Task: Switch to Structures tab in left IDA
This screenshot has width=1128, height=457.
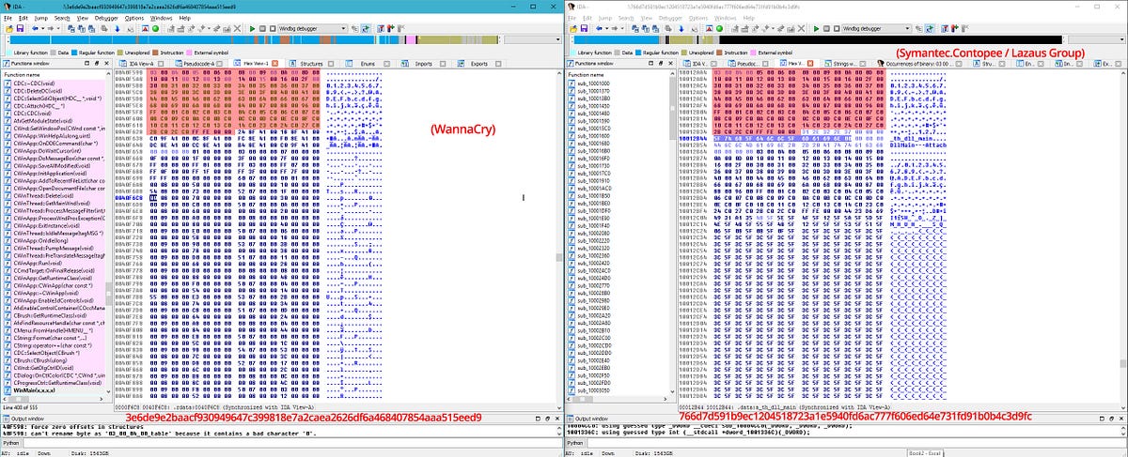Action: point(311,63)
